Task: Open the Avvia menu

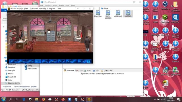Action: click(55, 5)
